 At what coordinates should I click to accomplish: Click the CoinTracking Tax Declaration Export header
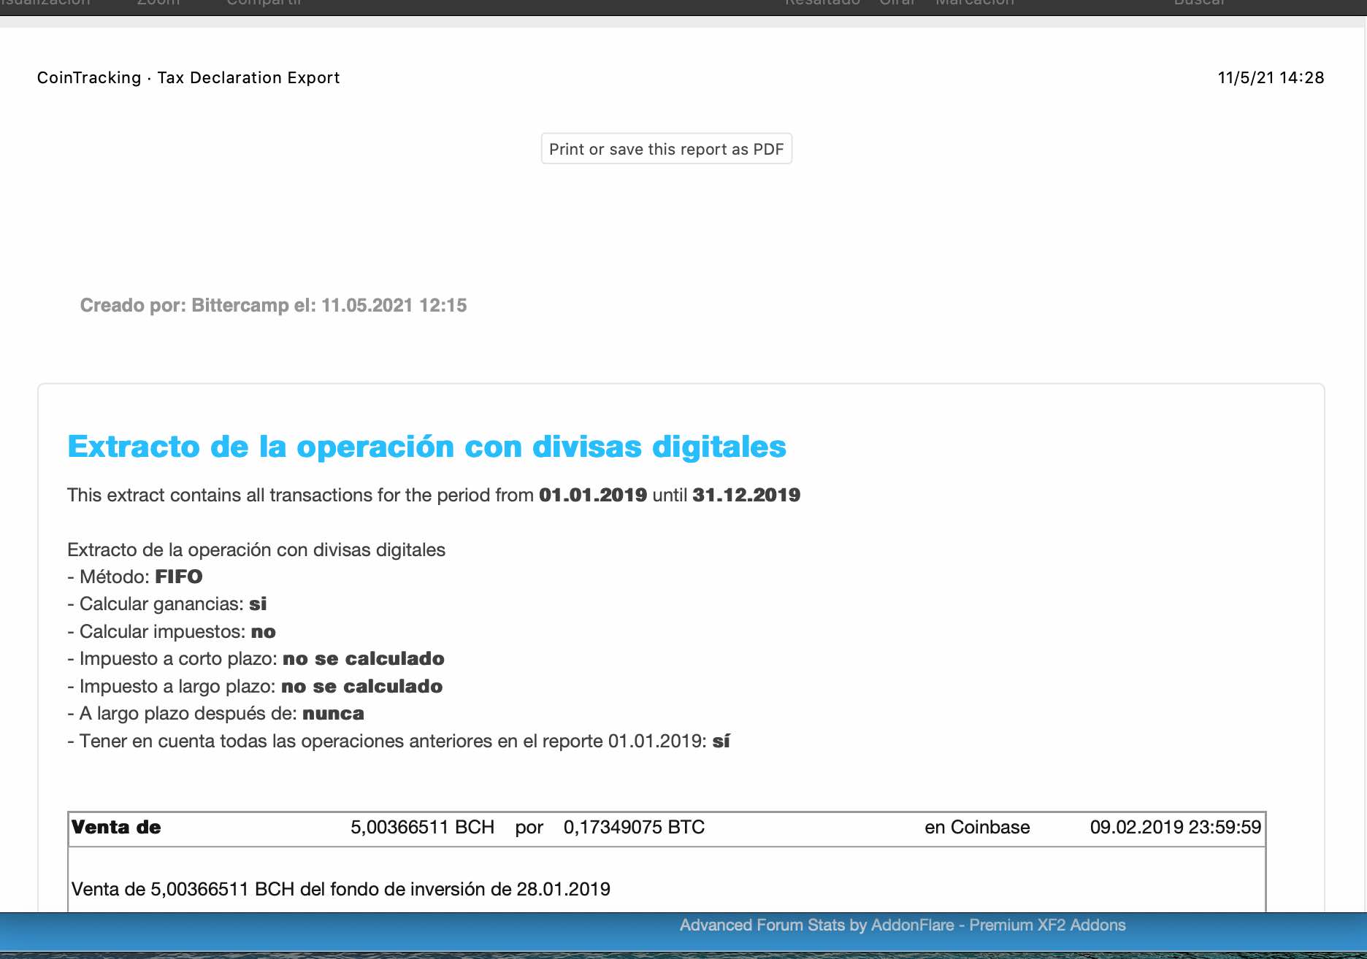[x=188, y=77]
